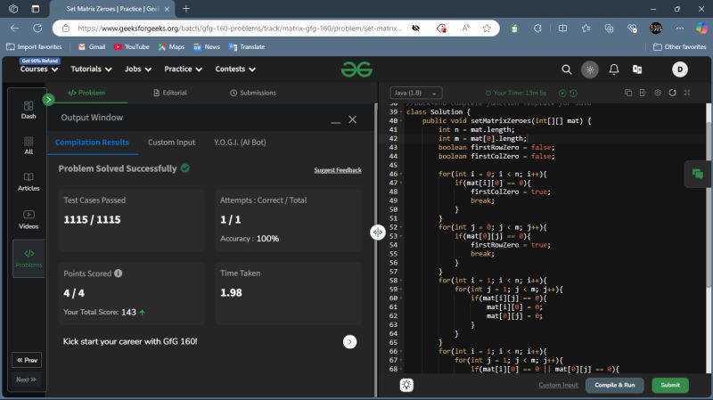Screen dimensions: 713x400
Task: Toggle the light/dark theme sun button
Action: [x=590, y=69]
